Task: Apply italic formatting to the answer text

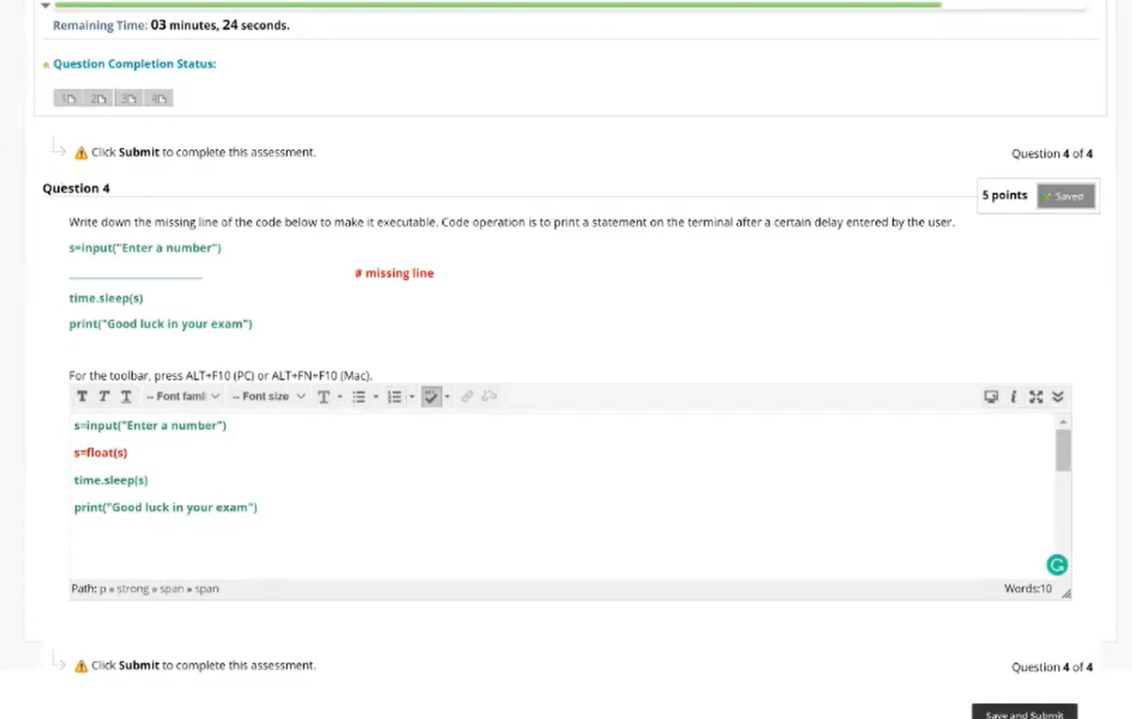Action: point(103,396)
